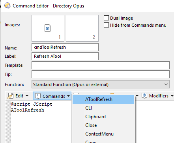Screen dimensions: 174x143
Task: Click the Directory Opus title bar icon
Action: pyautogui.click(x=7, y=6)
